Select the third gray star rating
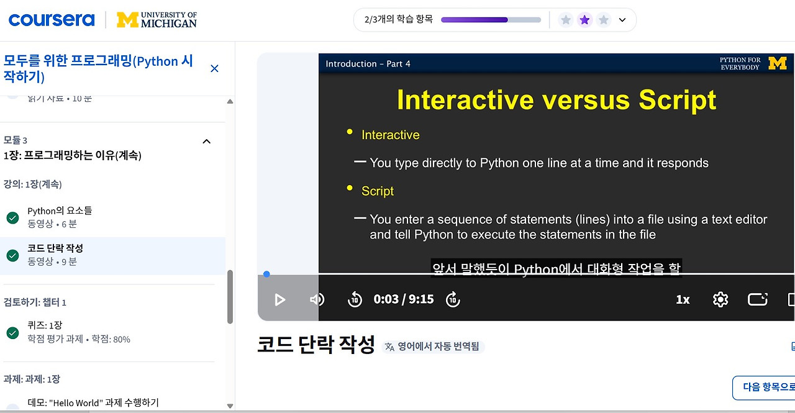 point(604,20)
